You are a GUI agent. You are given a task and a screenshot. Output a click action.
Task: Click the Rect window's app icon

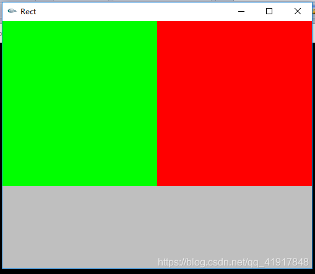[x=12, y=11]
